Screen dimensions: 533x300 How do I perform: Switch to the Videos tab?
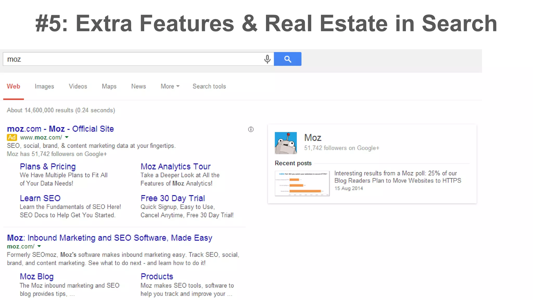tap(78, 86)
